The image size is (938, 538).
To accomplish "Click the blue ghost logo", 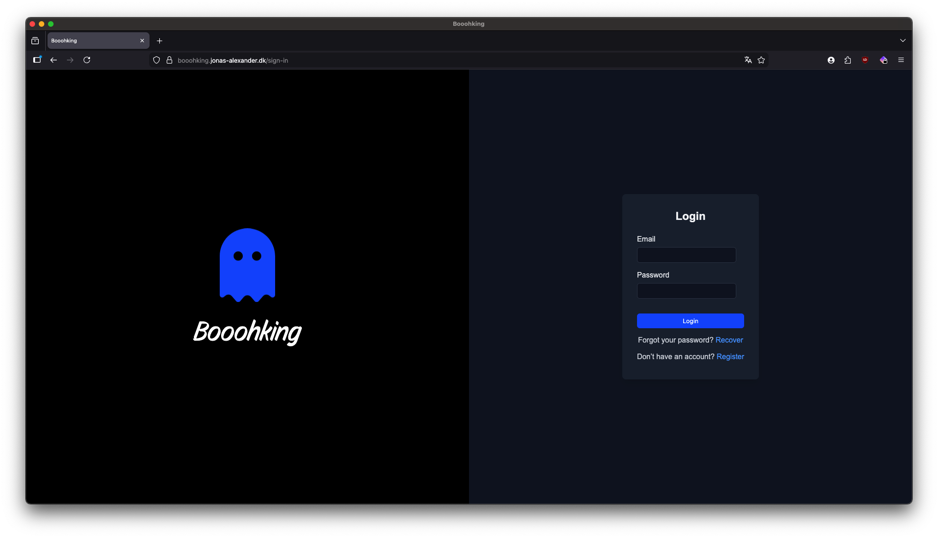I will pyautogui.click(x=247, y=265).
